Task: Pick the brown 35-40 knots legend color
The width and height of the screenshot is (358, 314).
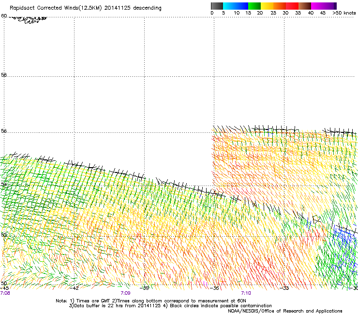Action: point(305,6)
